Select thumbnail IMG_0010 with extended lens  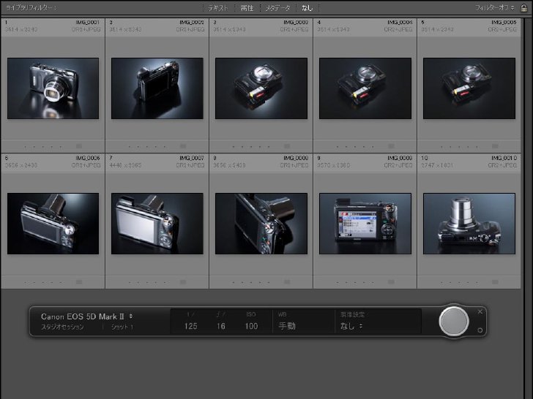[x=469, y=224]
